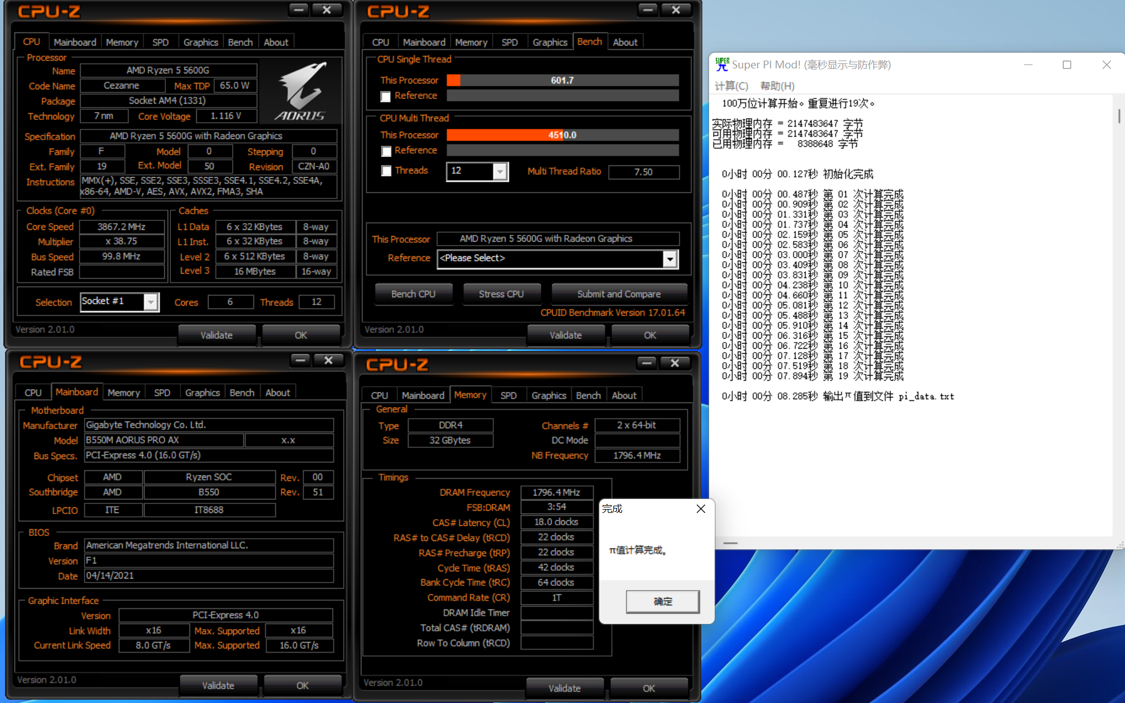The height and width of the screenshot is (703, 1125).
Task: Open the 帮助(H) menu in Super PI
Action: click(777, 86)
